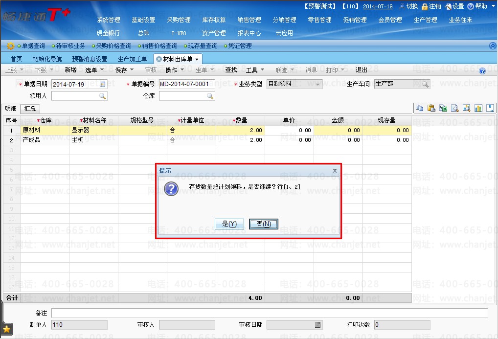
Task: Collapse the shortcut bar with the chevron icon
Action: point(493,46)
